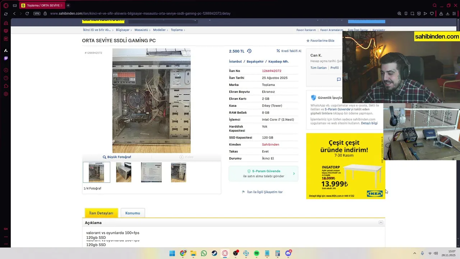The height and width of the screenshot is (259, 460).
Task: Go to İkinci El ve Sıfır Alışveriş breadcrumb
Action: click(x=97, y=30)
